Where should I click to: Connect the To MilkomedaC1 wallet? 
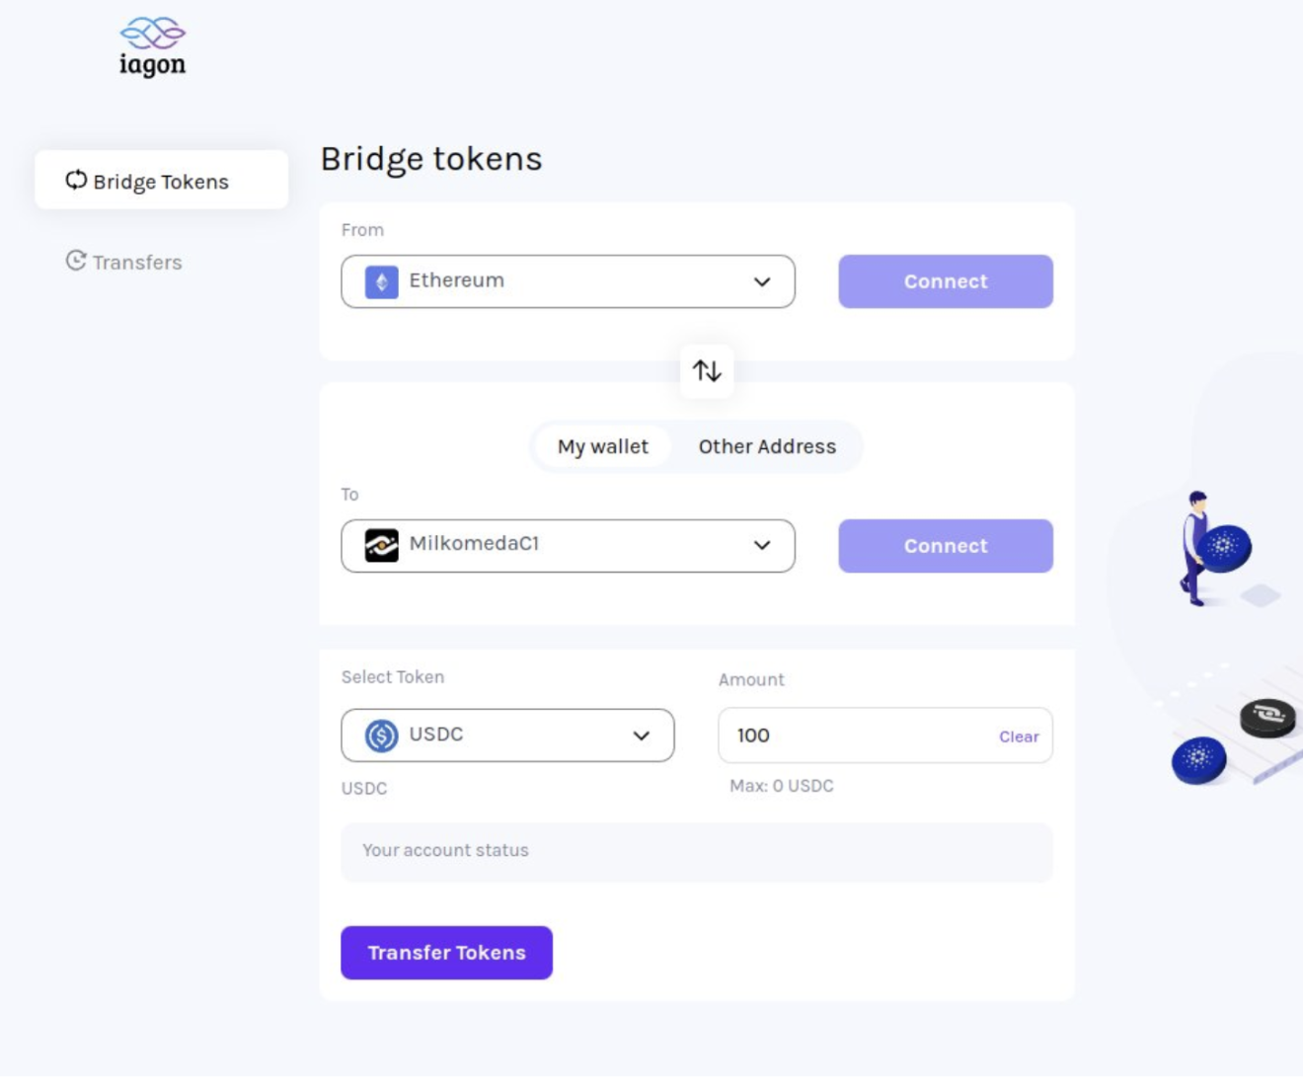945,546
